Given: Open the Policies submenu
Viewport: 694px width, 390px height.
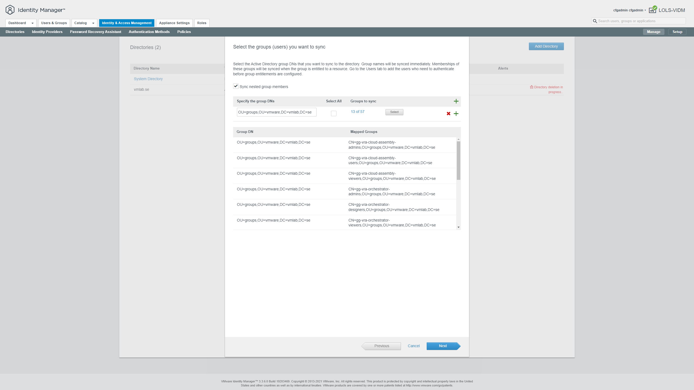Looking at the screenshot, I should point(184,32).
